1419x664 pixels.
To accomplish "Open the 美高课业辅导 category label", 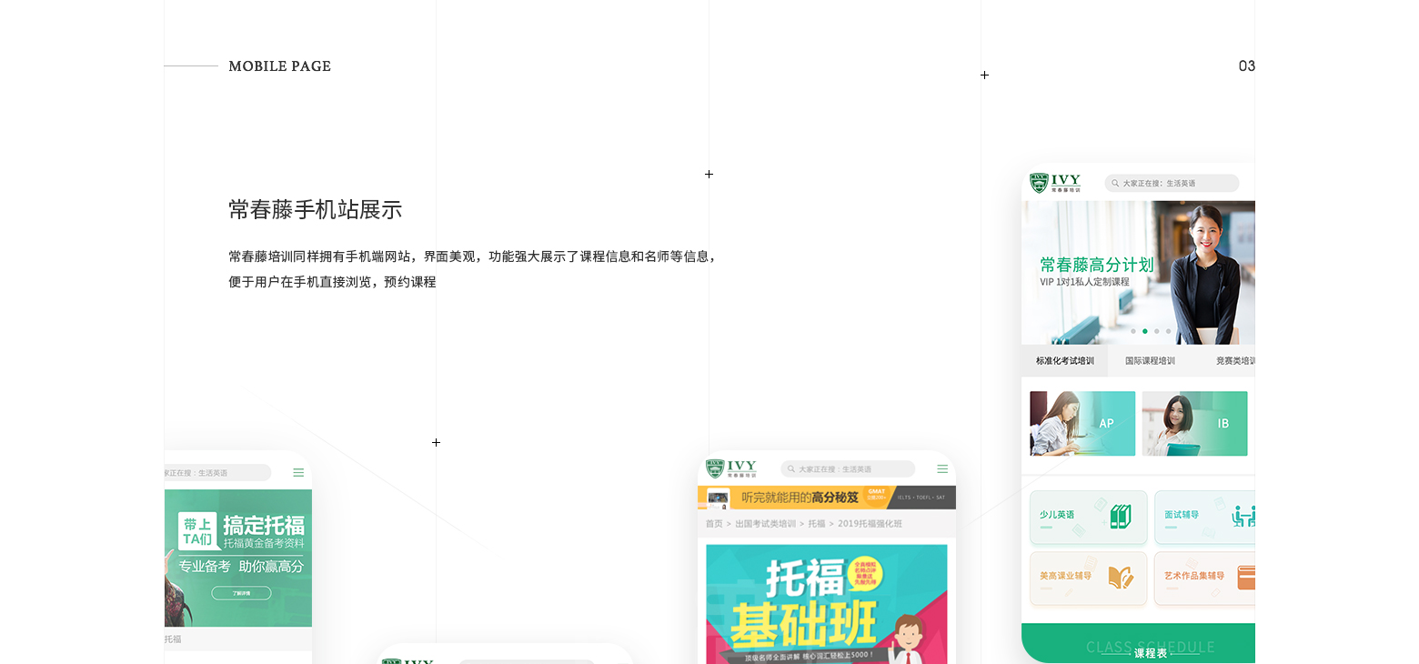I will click(1065, 576).
